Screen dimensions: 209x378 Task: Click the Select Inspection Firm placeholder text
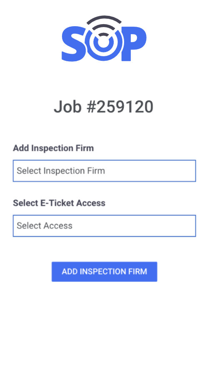point(61,171)
